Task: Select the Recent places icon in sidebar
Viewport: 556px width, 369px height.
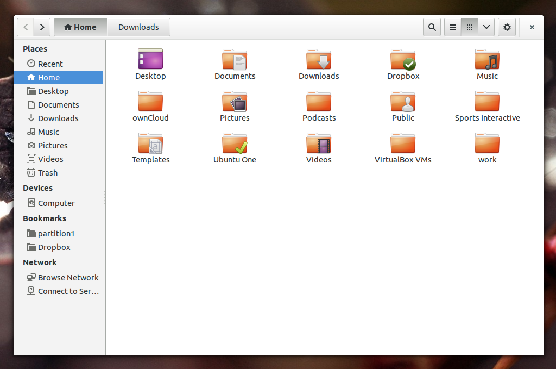Action: click(x=31, y=64)
